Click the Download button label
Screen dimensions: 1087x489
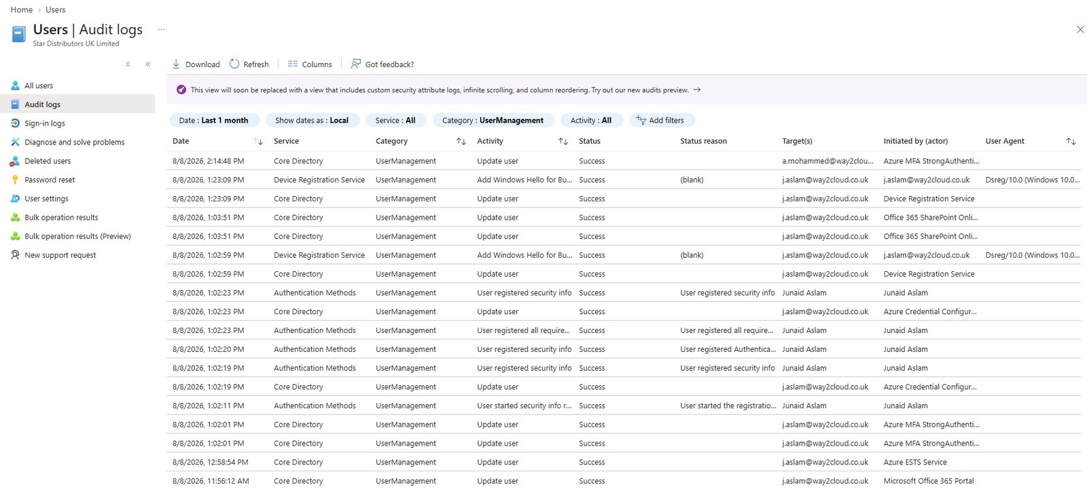click(202, 64)
